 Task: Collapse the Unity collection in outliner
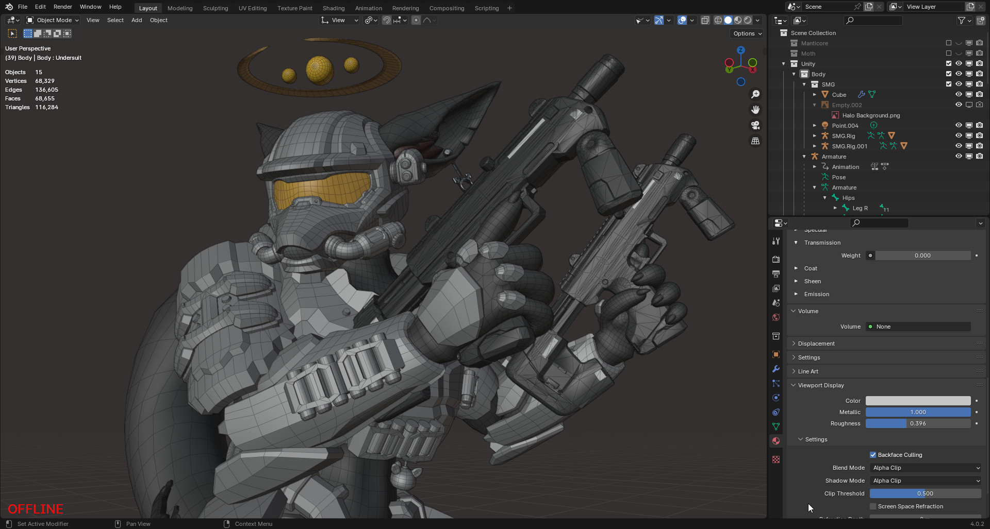pyautogui.click(x=784, y=64)
